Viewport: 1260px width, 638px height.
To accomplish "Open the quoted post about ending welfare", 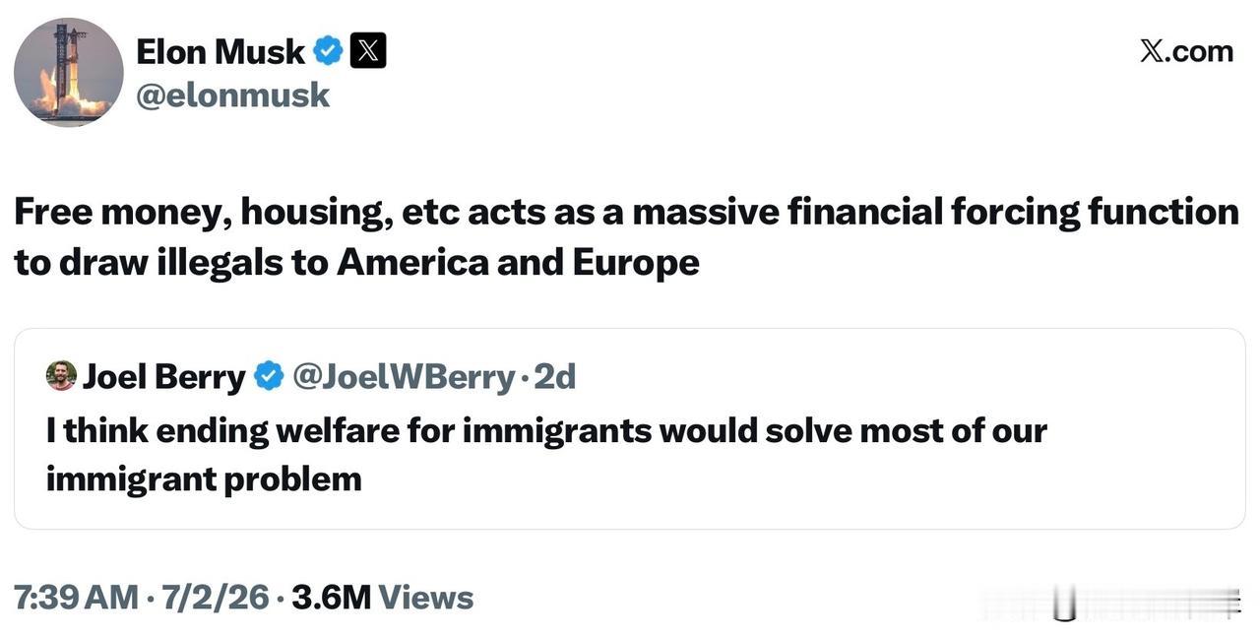I will (630, 428).
